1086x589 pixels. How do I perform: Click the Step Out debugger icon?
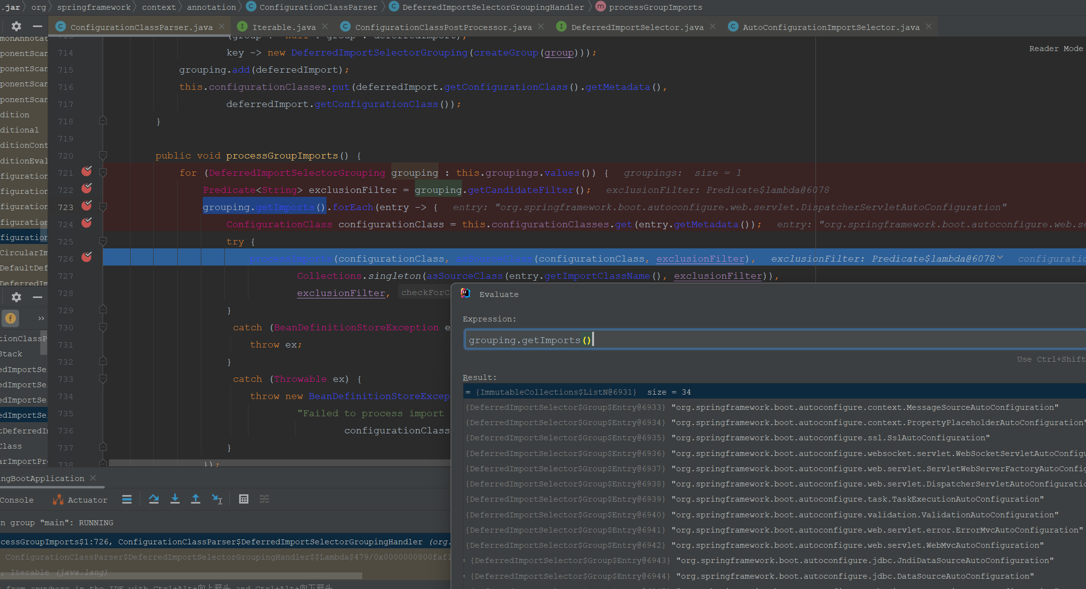coord(195,499)
